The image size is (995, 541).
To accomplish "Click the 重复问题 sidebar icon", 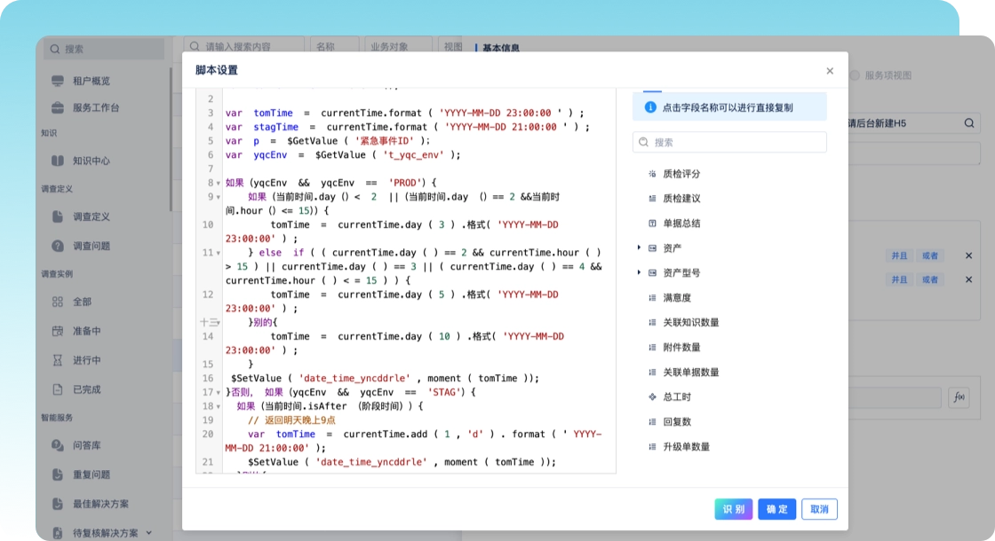I will coord(58,474).
